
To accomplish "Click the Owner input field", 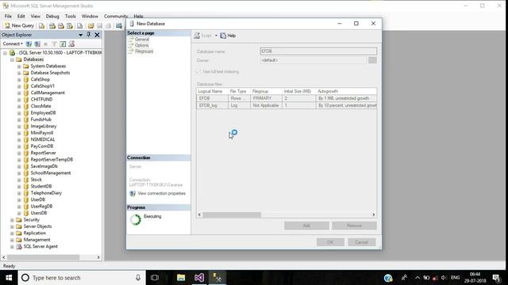I will [314, 60].
